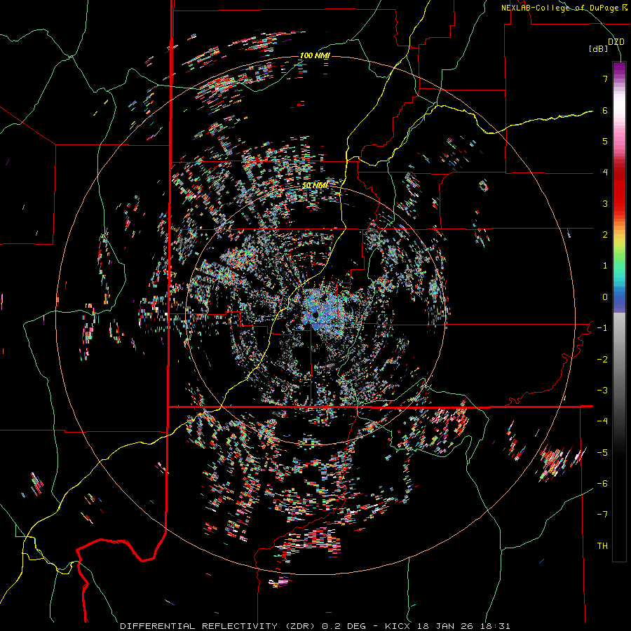
Task: Click the 100 NMI range ring label
Action: click(x=315, y=55)
